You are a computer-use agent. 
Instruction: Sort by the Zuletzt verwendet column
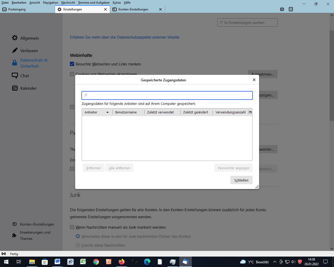[162, 112]
